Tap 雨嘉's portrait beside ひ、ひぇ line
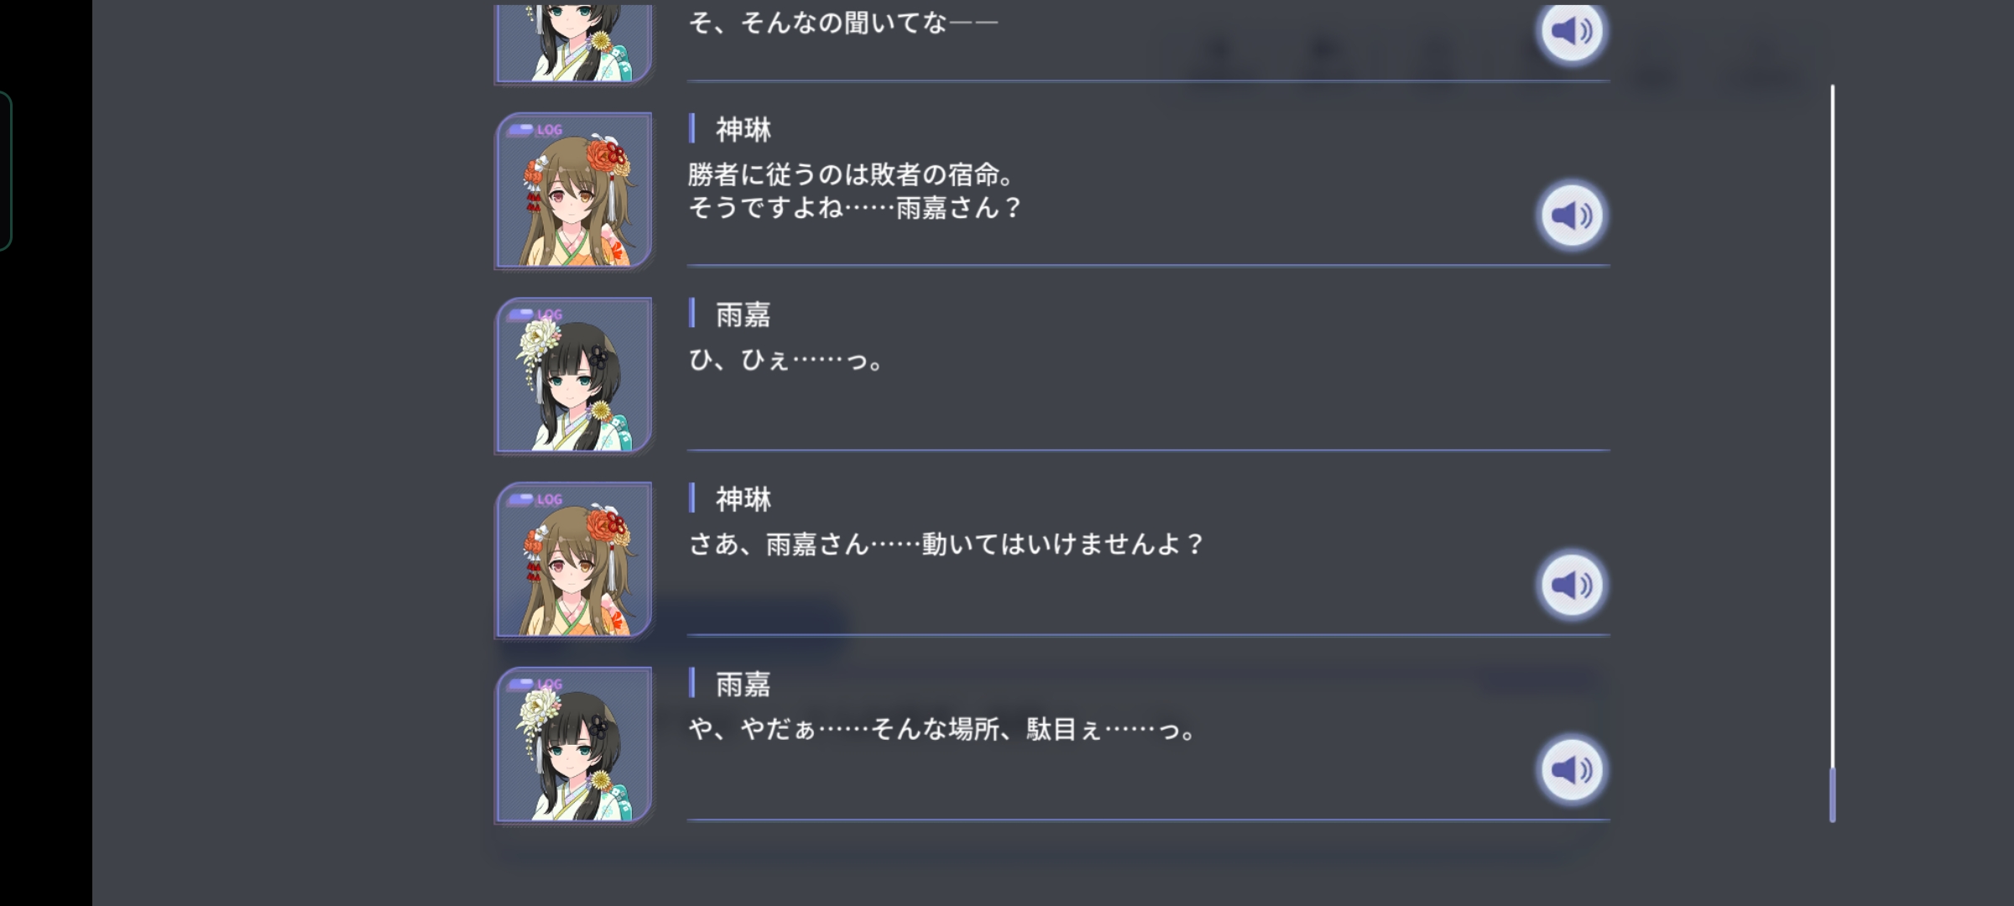Image resolution: width=2014 pixels, height=906 pixels. coord(574,375)
